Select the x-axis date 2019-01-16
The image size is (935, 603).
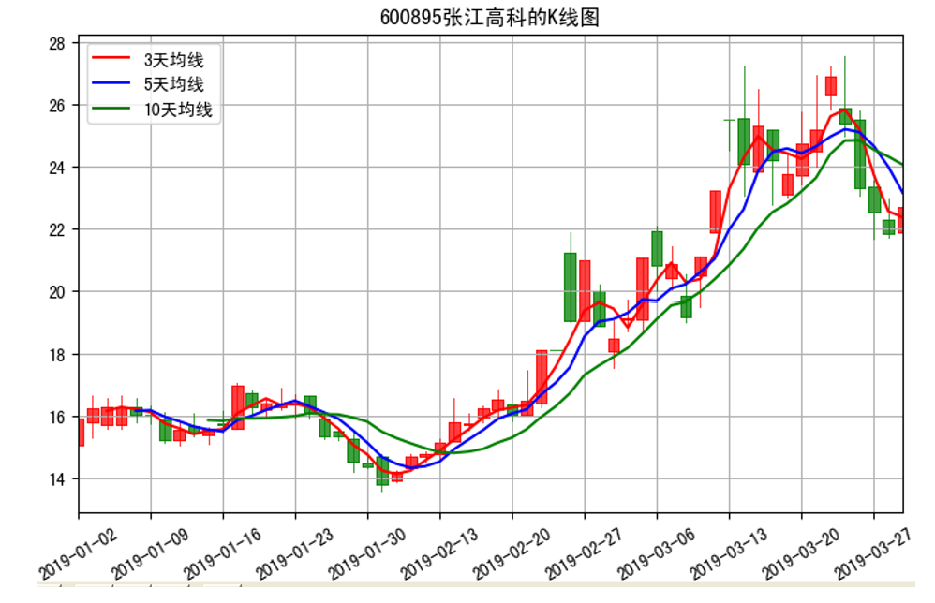222,553
